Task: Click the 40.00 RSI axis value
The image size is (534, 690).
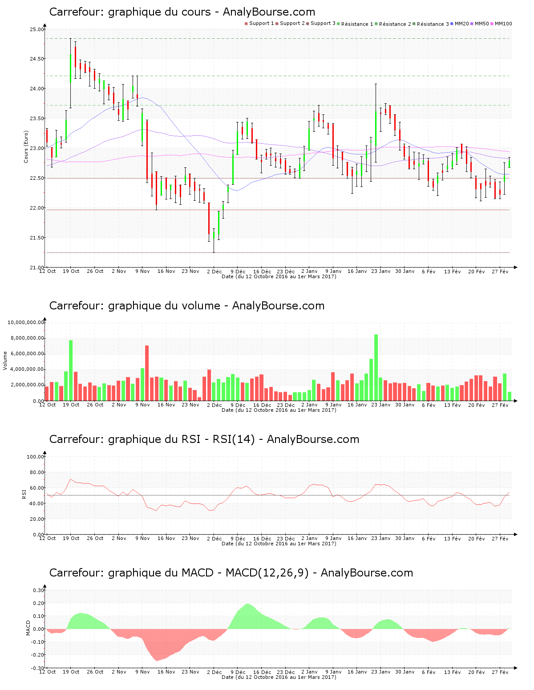Action: coord(37,503)
